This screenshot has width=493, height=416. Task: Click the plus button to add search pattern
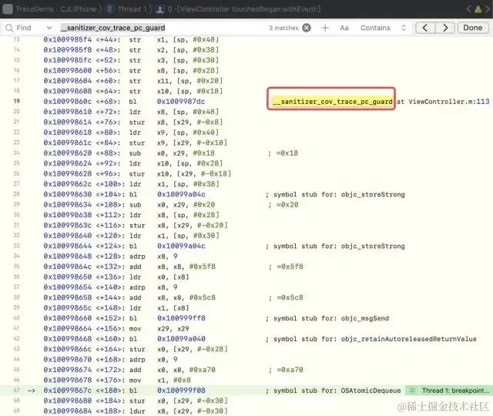tap(325, 28)
